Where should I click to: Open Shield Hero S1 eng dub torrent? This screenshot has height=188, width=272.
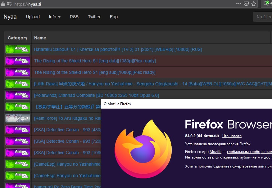(95, 61)
